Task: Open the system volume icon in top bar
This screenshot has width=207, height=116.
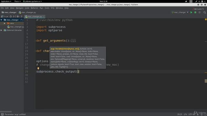Action: tap(199, 1)
